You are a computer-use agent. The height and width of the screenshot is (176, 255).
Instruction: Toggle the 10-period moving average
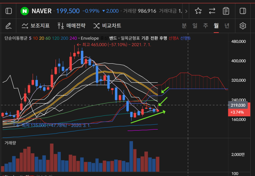coord(35,38)
